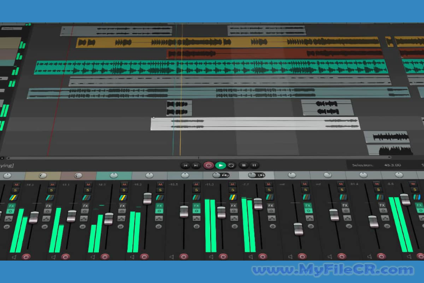Image resolution: width=424 pixels, height=283 pixels.
Task: Pause playback with the Pause button
Action: (254, 165)
